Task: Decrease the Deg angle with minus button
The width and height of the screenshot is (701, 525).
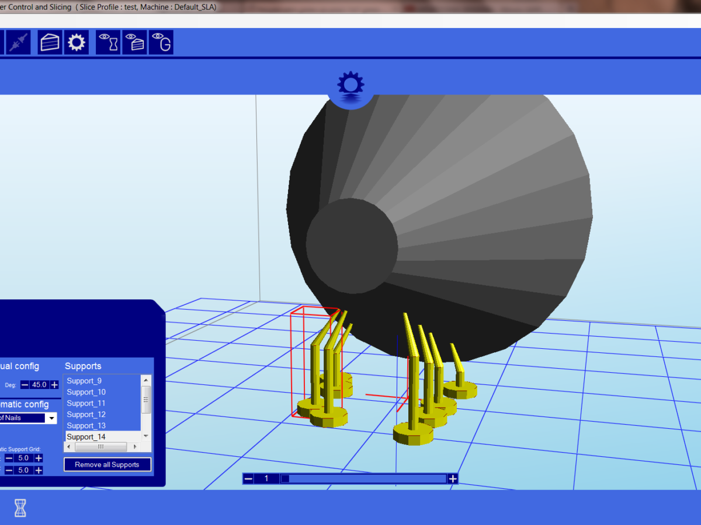Action: click(25, 385)
